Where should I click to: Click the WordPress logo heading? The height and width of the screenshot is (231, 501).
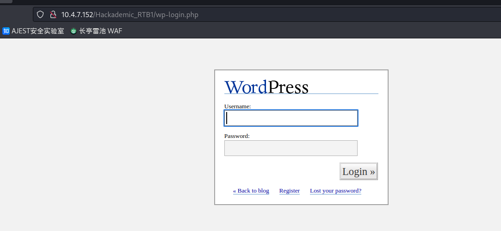(x=266, y=87)
